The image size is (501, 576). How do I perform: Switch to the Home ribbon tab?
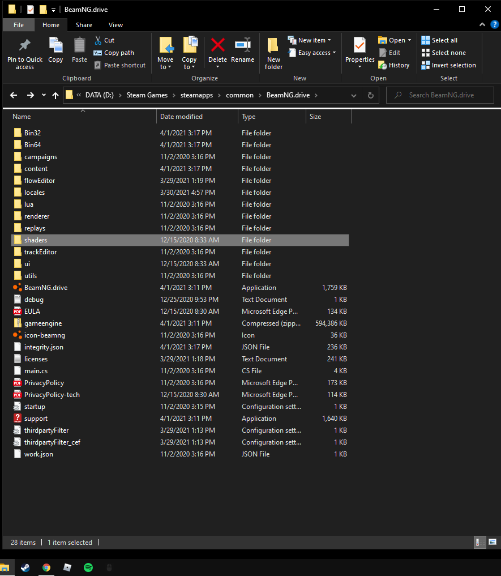click(51, 25)
